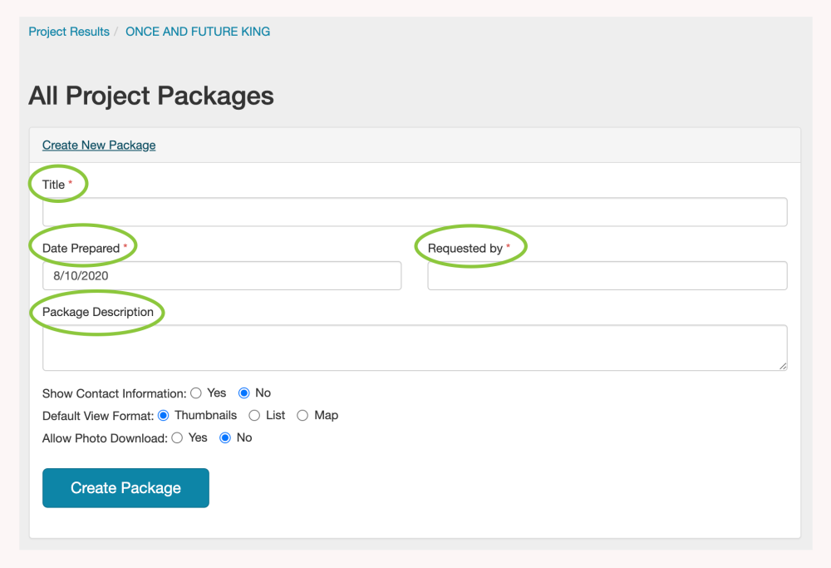Enable Yes for Allow Photo Download
Viewport: 831px width, 568px height.
pos(177,438)
